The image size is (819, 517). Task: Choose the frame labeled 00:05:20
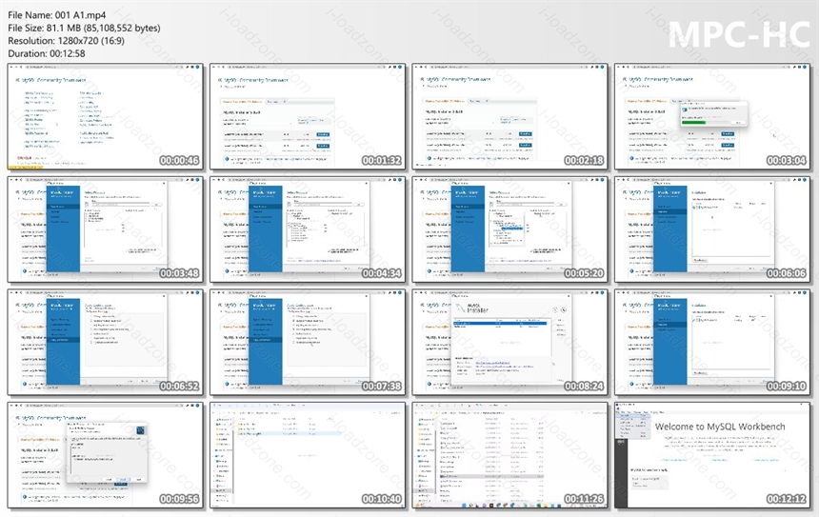click(509, 229)
